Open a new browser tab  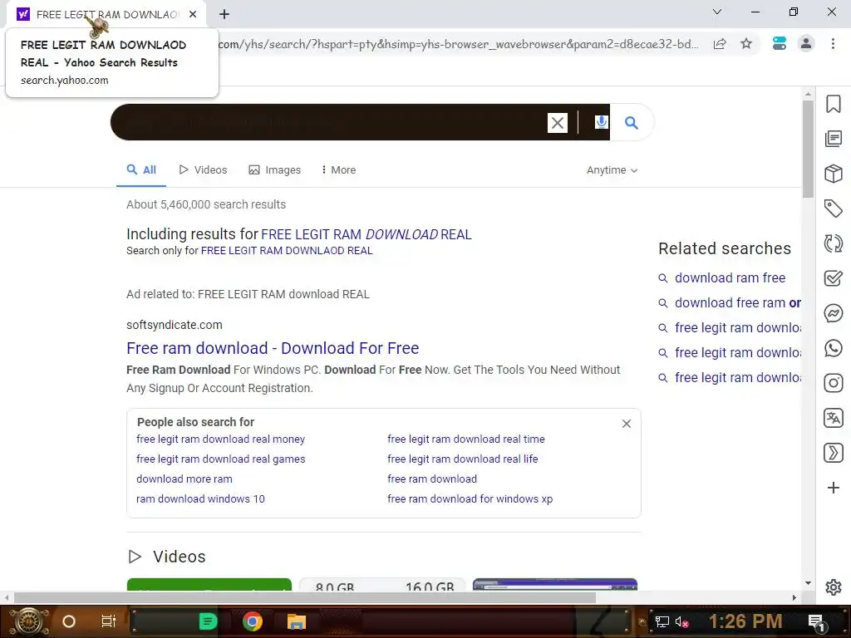[224, 14]
